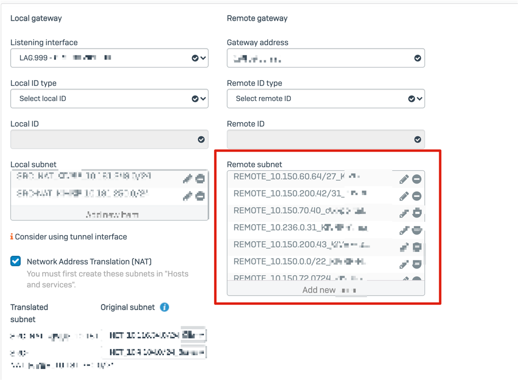Image resolution: width=518 pixels, height=380 pixels.
Task: Toggle the Network Address Translation (NAT) checkbox
Action: click(15, 261)
